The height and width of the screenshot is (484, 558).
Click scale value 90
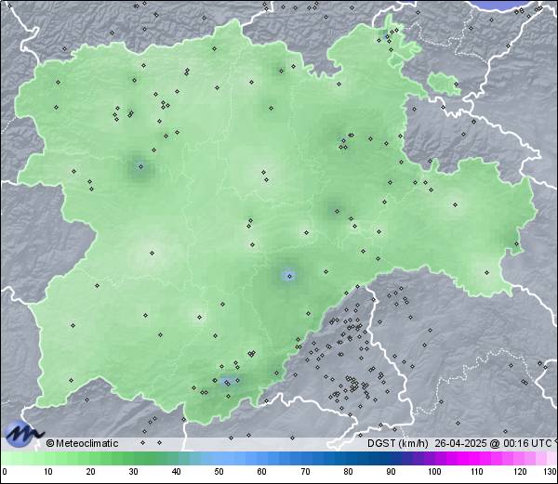tap(392, 472)
